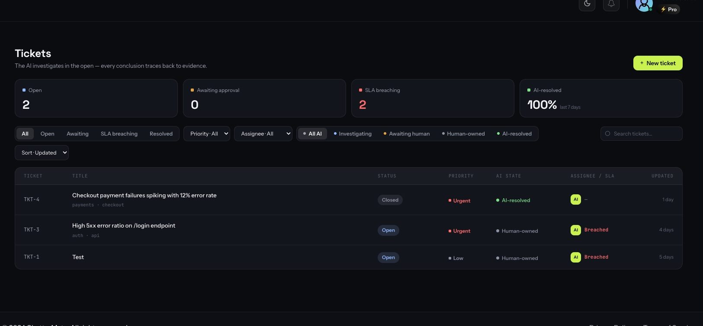This screenshot has height=326, width=703.
Task: Open notifications bell icon
Action: [611, 4]
